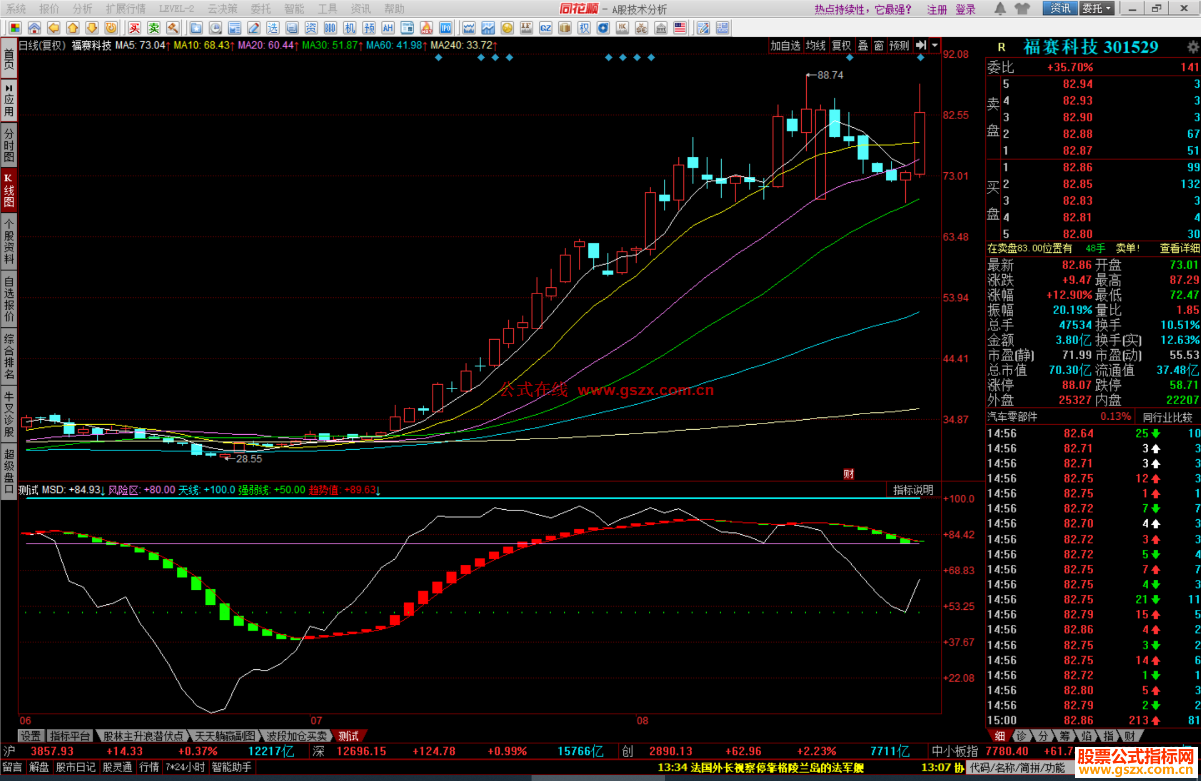Toggle 叠 overlay chart option
The image size is (1201, 781).
pyautogui.click(x=863, y=46)
